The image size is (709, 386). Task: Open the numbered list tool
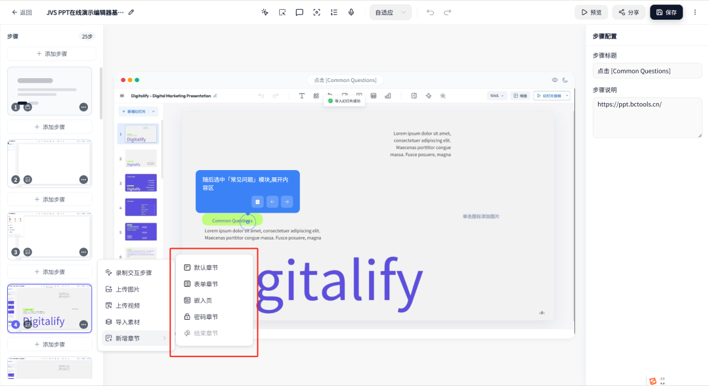click(x=333, y=12)
